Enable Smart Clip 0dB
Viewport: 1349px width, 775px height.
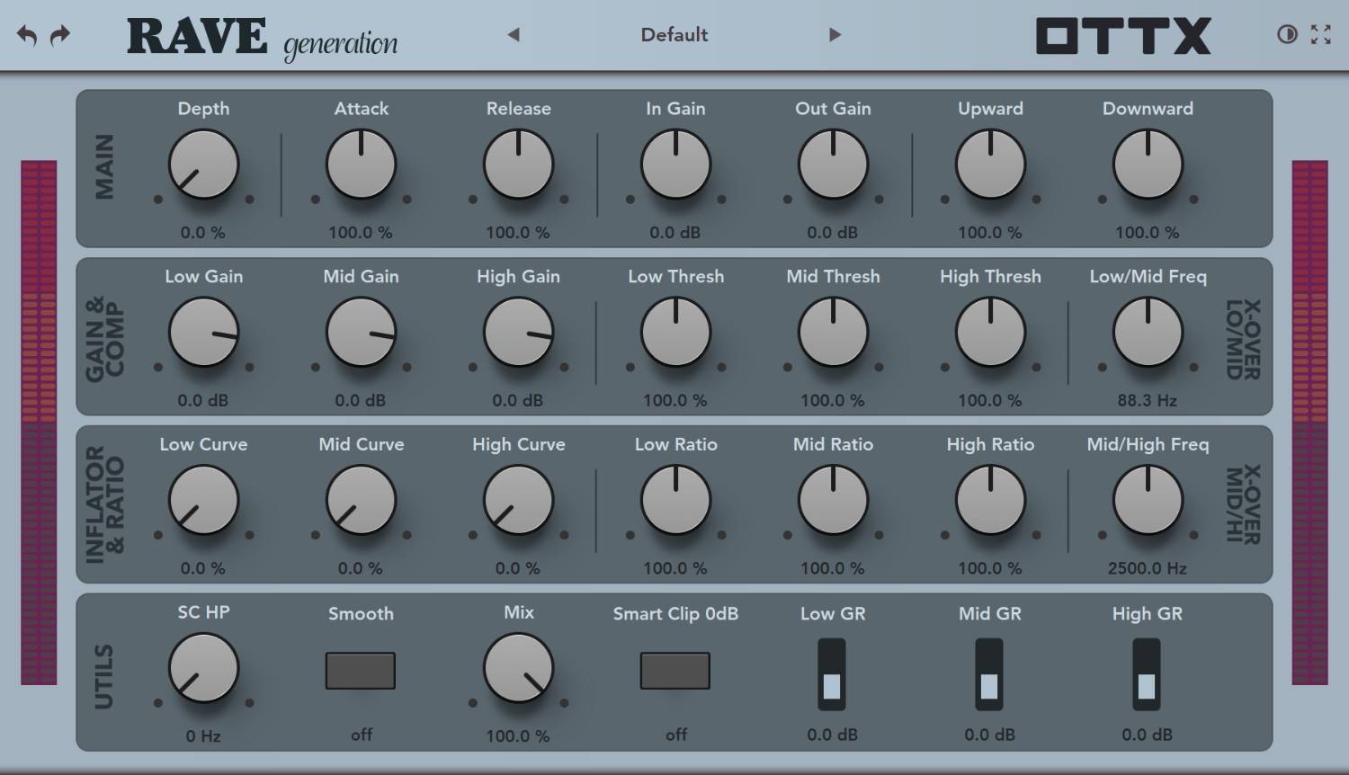pos(675,670)
